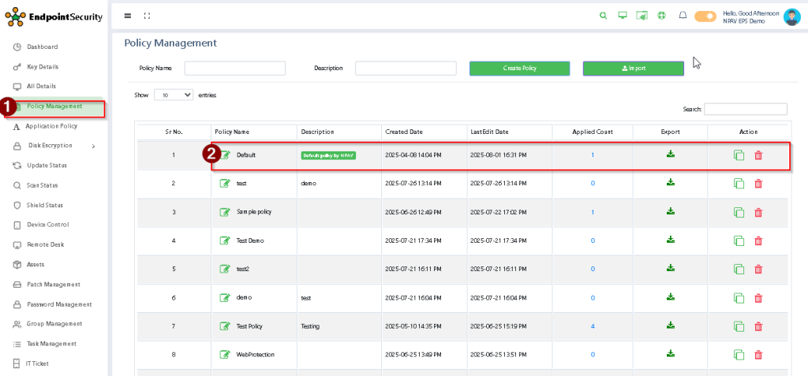The width and height of the screenshot is (808, 376).
Task: Focus the table Search box
Action: [745, 110]
